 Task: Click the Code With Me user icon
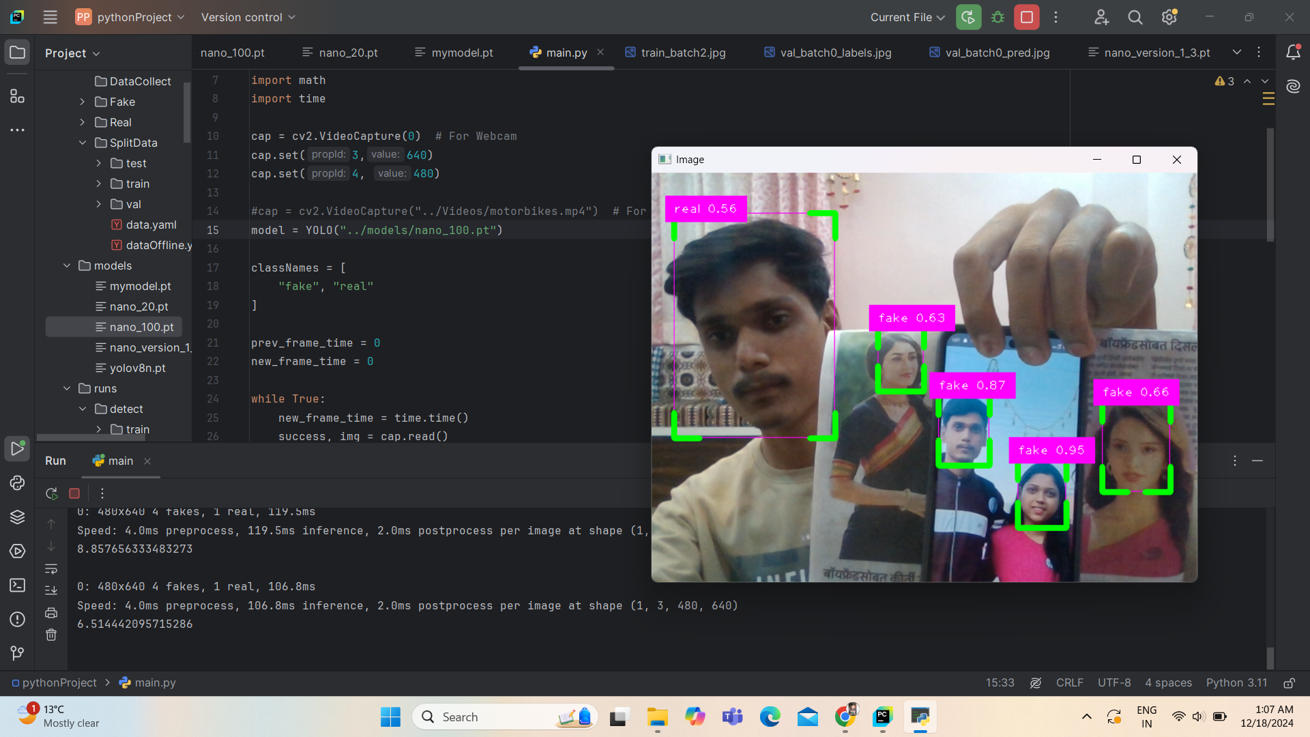point(1101,17)
